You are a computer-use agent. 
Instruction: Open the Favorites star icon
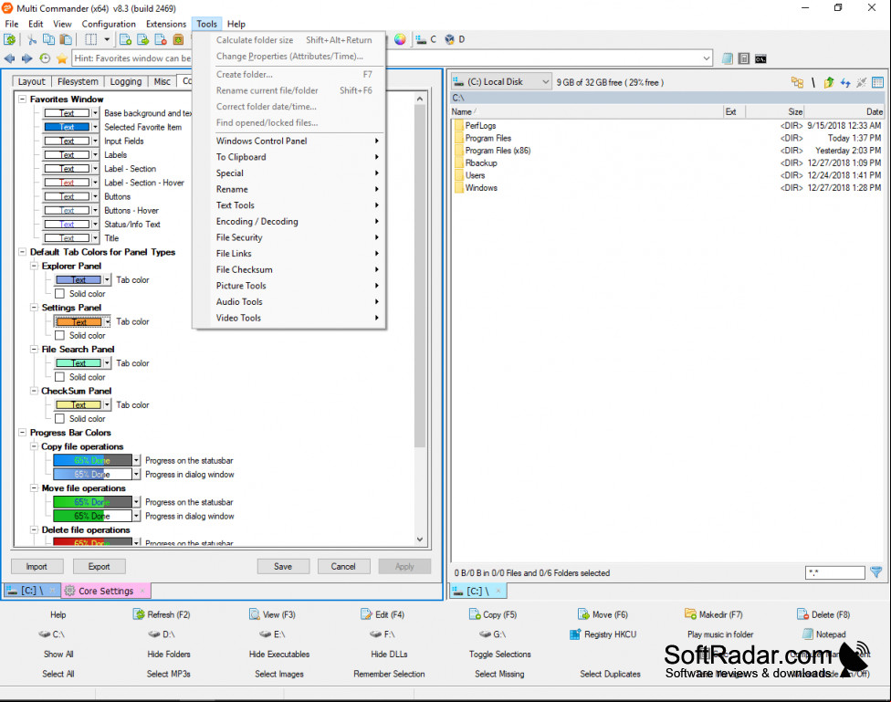click(x=62, y=58)
